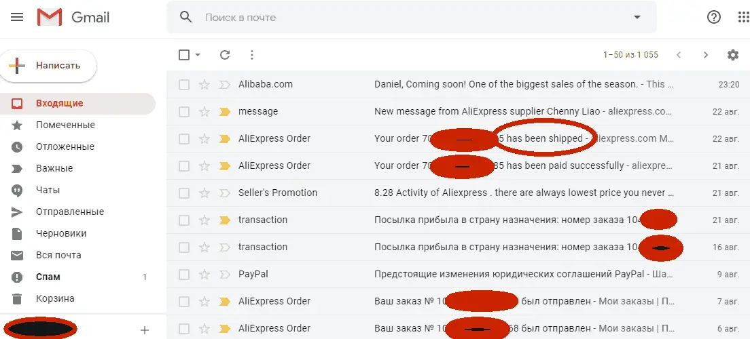This screenshot has height=339, width=750.
Task: Open the PayPal 'Предстоящие изменения' email
Action: [459, 275]
